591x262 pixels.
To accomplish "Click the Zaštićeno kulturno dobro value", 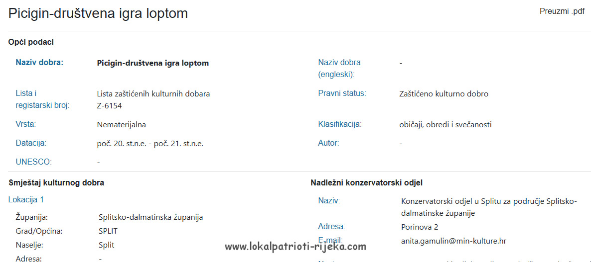I will tap(443, 93).
